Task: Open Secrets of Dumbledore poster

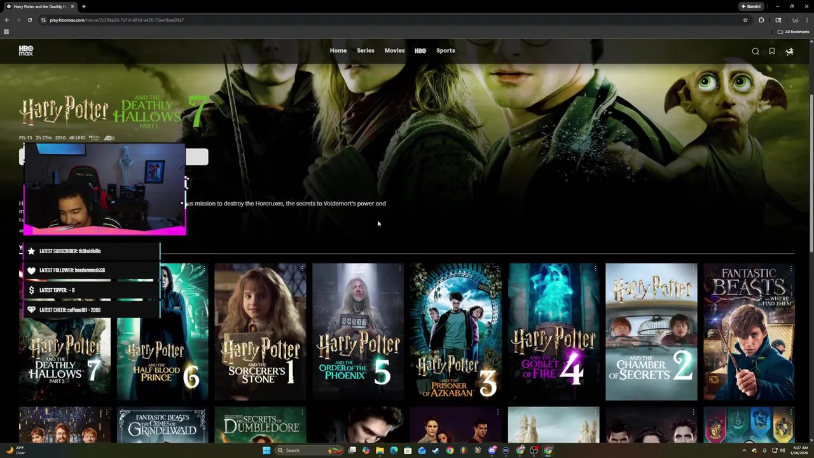Action: pos(260,425)
